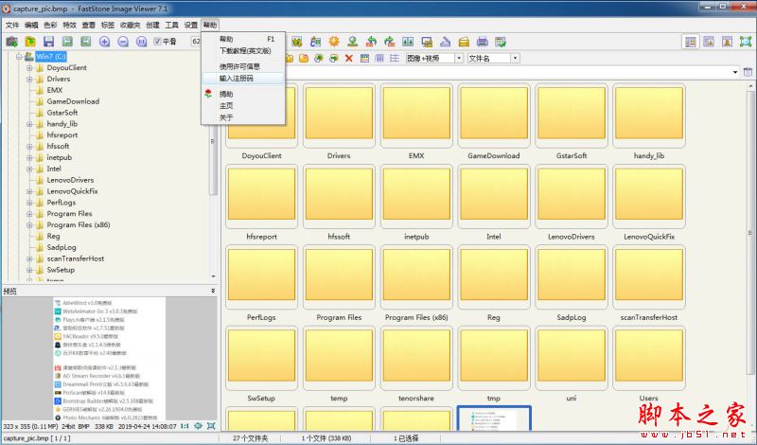This screenshot has width=757, height=445.
Task: Expand the DoyouClient folder tree node
Action: click(x=29, y=67)
